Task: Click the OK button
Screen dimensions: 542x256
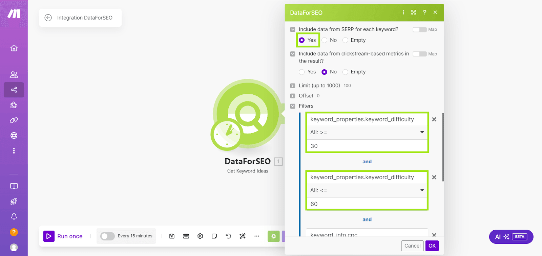Action: (432, 246)
